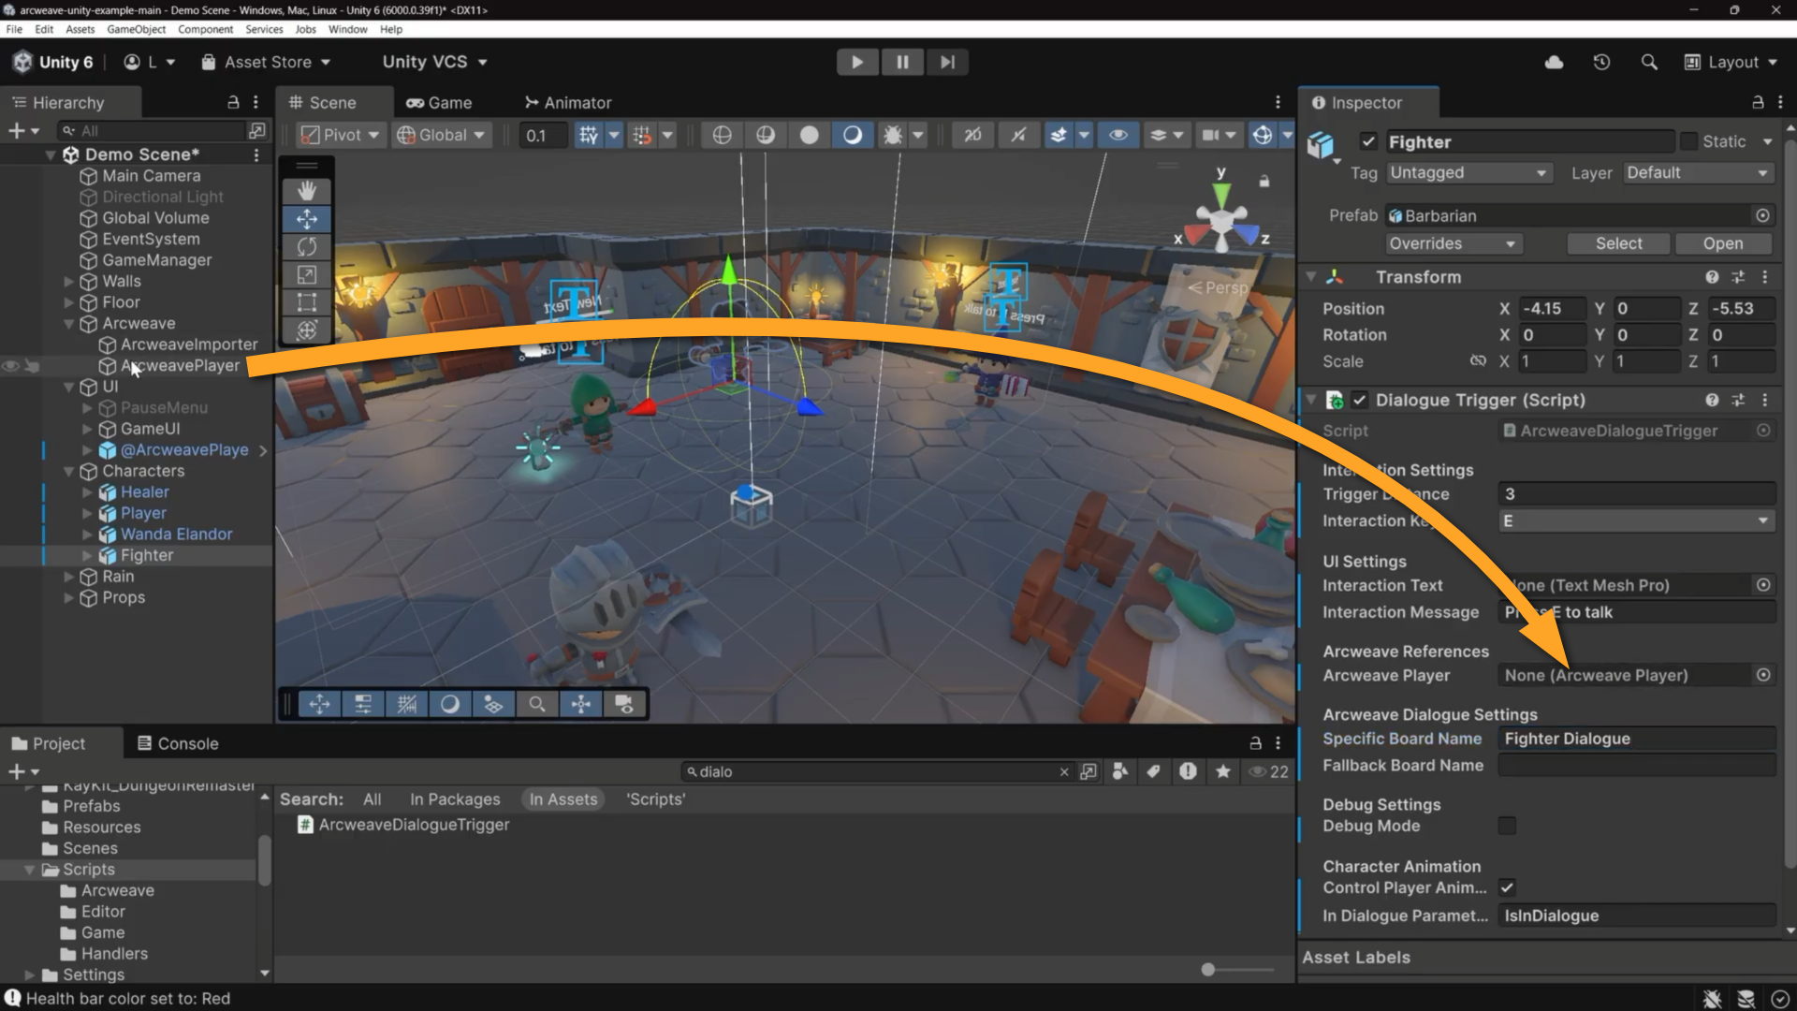The image size is (1797, 1011).
Task: Uncheck Control Player Animation checkbox
Action: click(1507, 887)
